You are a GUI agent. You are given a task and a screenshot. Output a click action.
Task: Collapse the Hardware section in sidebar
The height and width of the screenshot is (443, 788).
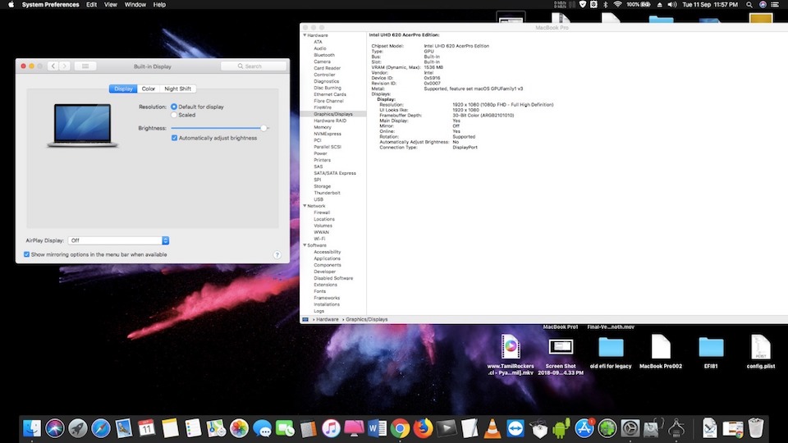click(x=305, y=35)
